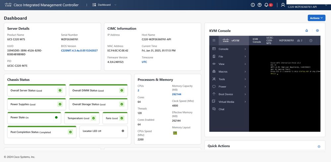The width and height of the screenshot is (331, 162).
Task: Click the CPUs Speed value 2200
Action: click(x=140, y=139)
